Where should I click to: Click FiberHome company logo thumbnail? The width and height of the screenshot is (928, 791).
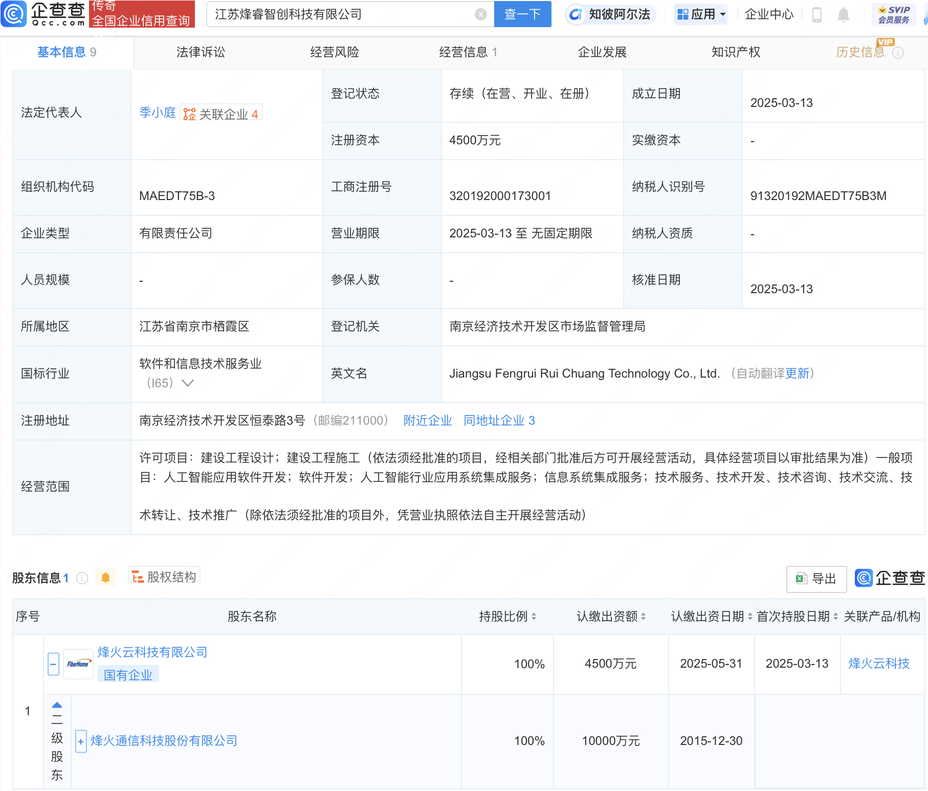pyautogui.click(x=78, y=664)
